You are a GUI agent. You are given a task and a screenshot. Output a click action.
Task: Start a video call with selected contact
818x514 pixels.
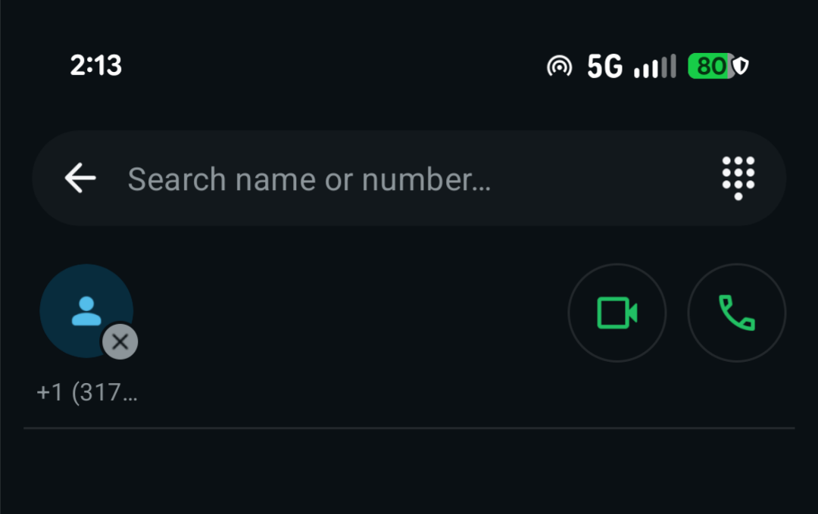[x=617, y=313]
